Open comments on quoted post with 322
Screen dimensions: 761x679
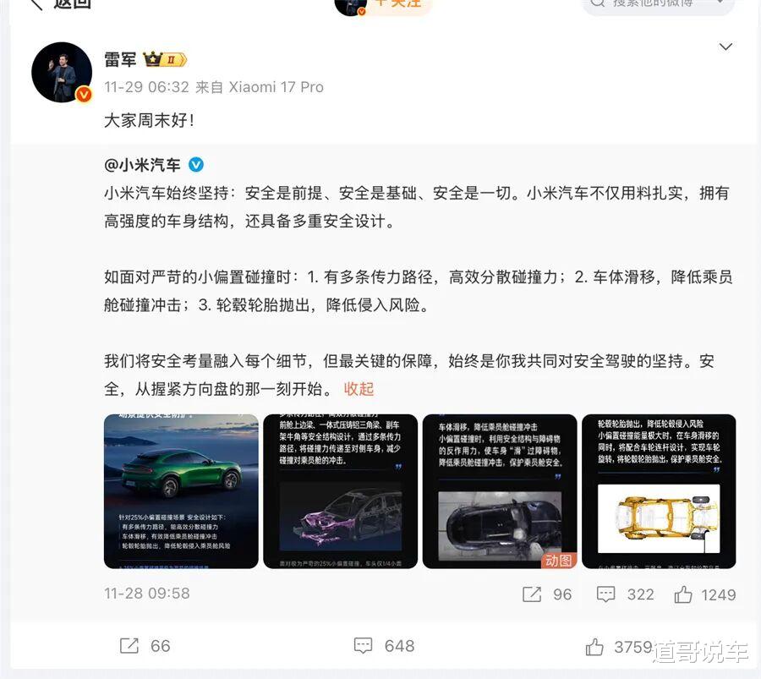click(x=625, y=594)
